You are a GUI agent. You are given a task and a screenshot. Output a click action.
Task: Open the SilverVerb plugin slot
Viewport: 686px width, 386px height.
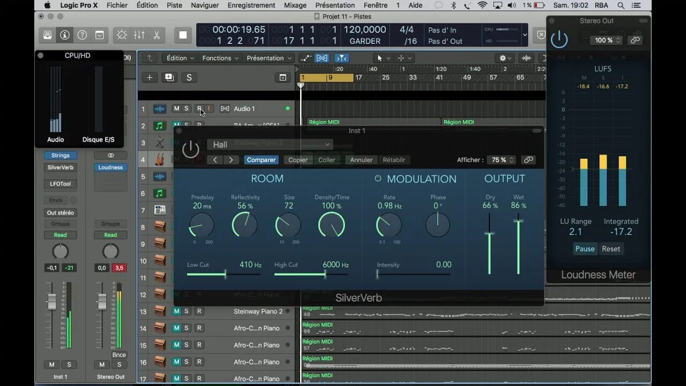tap(61, 167)
